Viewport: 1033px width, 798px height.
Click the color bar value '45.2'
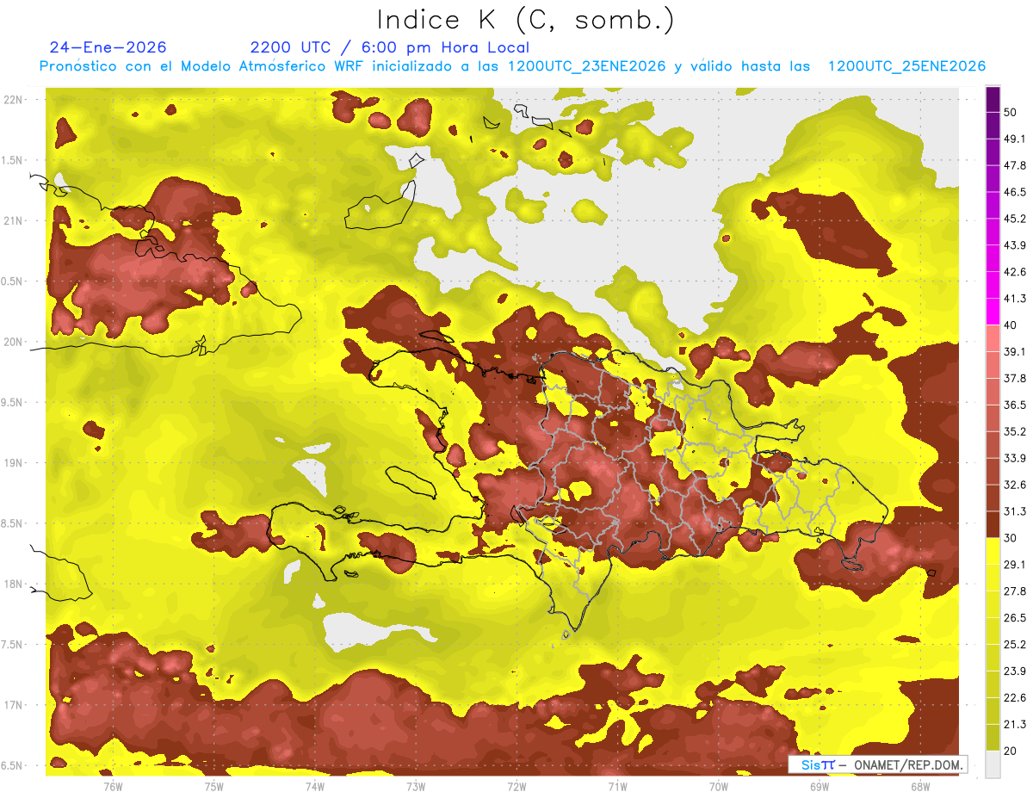point(1015,219)
